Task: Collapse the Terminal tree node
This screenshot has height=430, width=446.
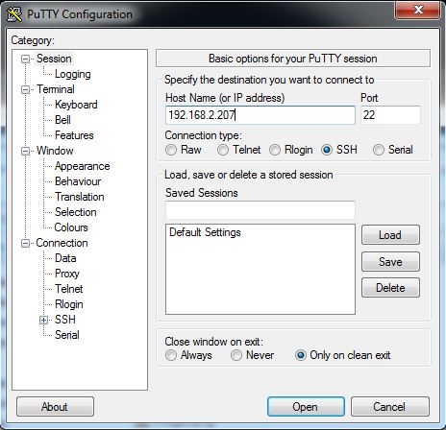Action: tap(25, 89)
